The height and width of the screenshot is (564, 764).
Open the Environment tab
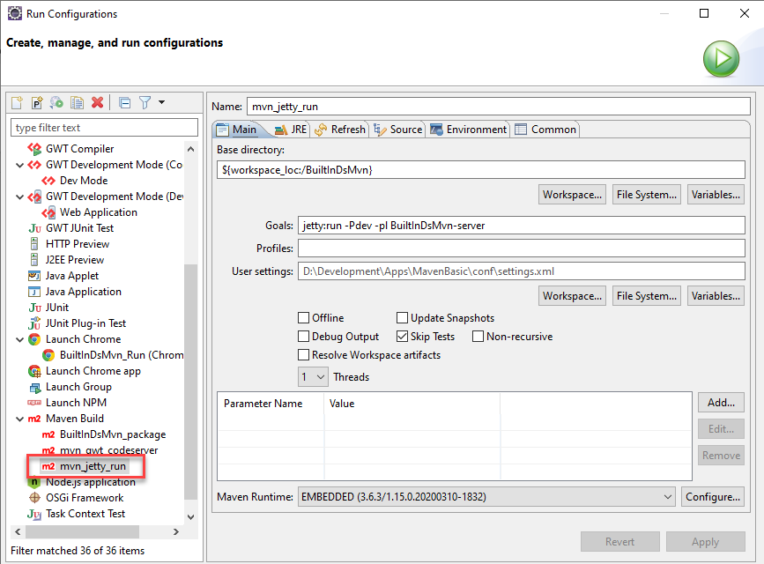(x=469, y=130)
